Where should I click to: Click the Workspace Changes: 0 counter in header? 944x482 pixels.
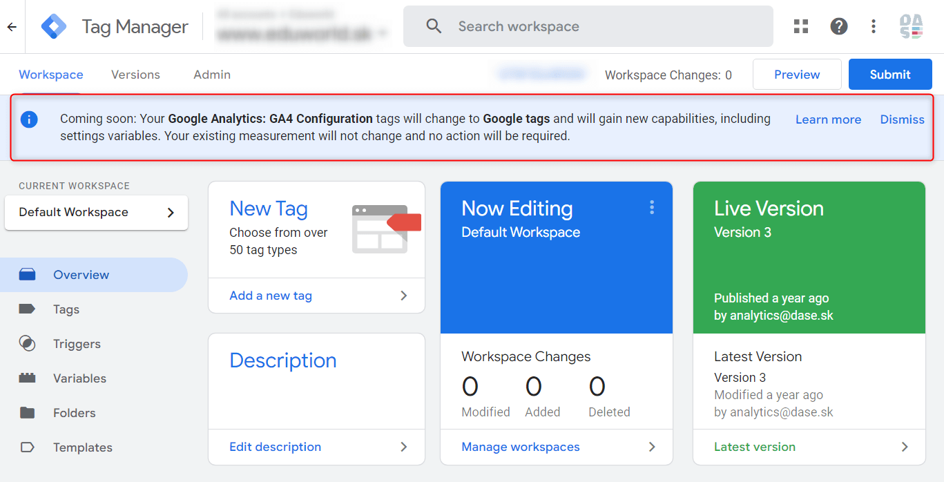click(x=668, y=75)
